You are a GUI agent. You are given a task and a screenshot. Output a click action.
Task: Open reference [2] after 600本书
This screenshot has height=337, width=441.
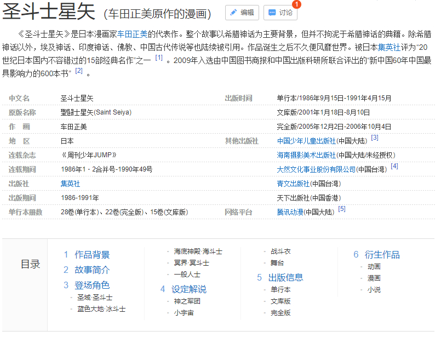[79, 71]
